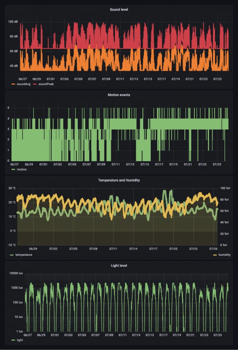This screenshot has width=238, height=350.
Task: Click the 07/09 label on the Light level axis
Action: (109, 335)
